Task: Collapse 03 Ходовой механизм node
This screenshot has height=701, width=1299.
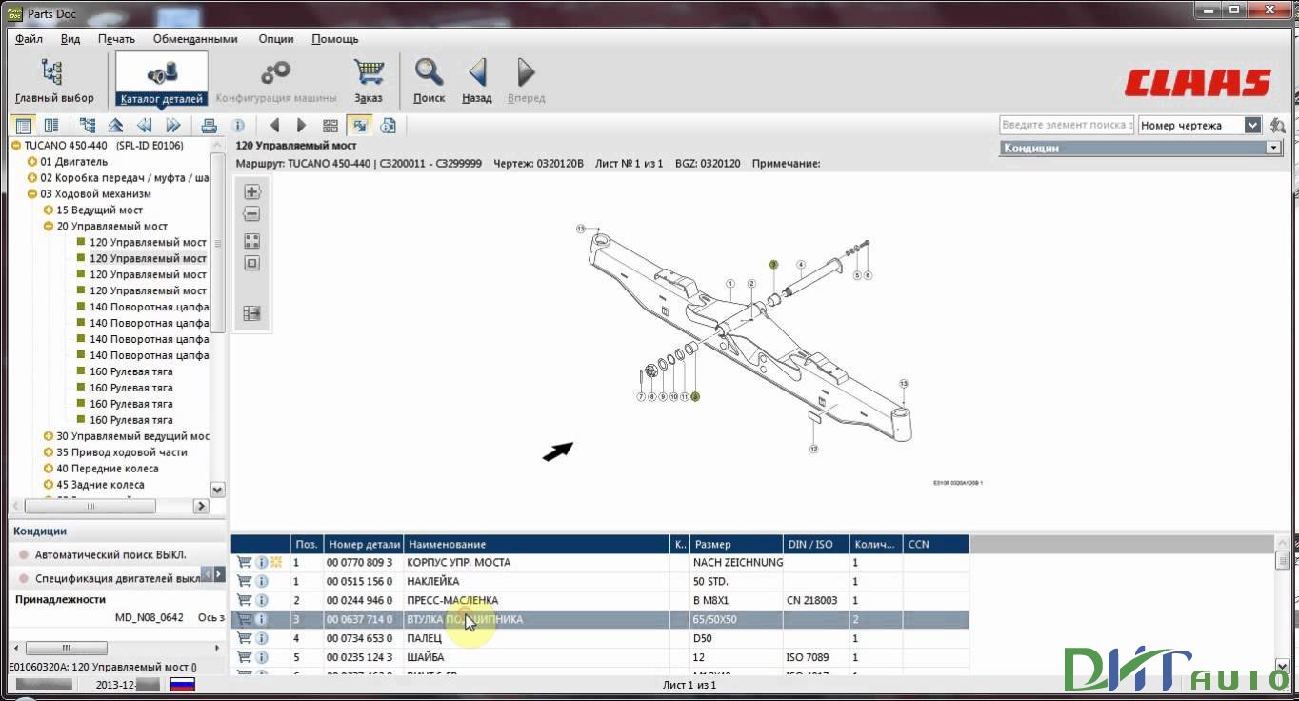Action: coord(32,194)
